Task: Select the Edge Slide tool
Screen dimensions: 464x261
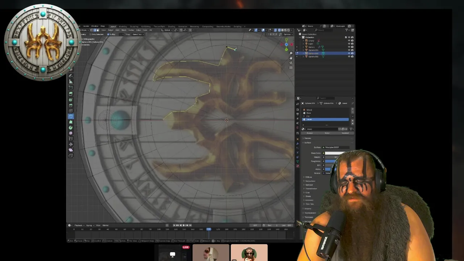Action: [x=71, y=138]
